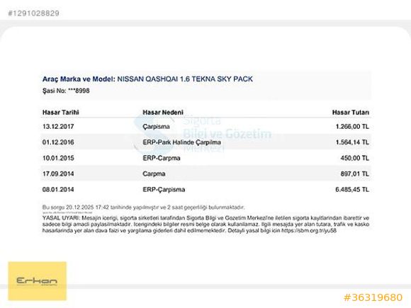Click damage date 08.01.2014
411x308 pixels.
(x=58, y=189)
